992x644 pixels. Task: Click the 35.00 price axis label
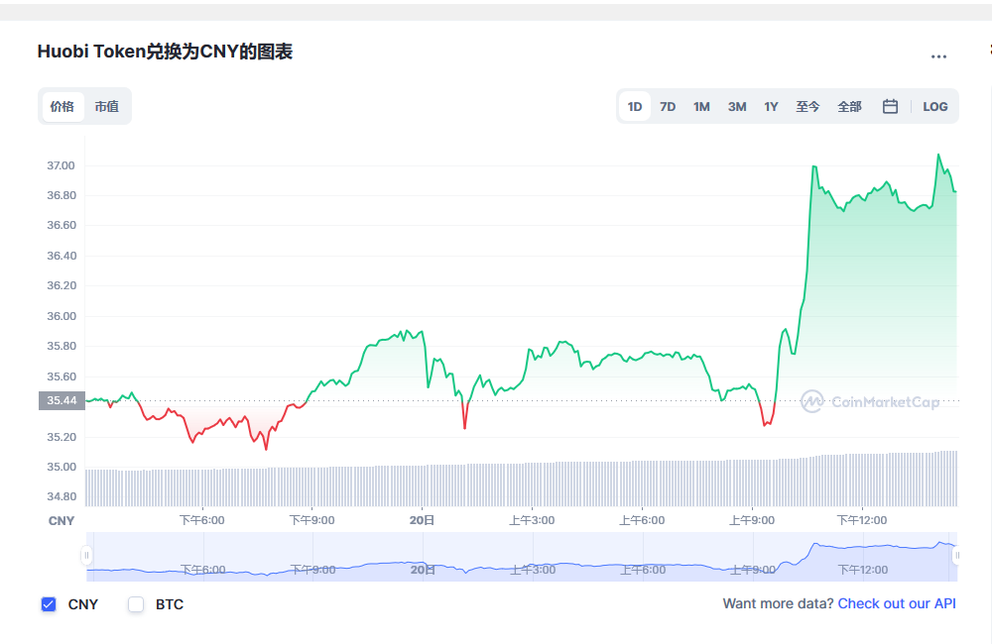pos(61,467)
